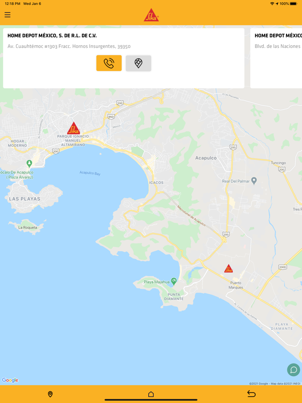The image size is (302, 403).
Task: Go to home via bottom bar icon
Action: 151,394
